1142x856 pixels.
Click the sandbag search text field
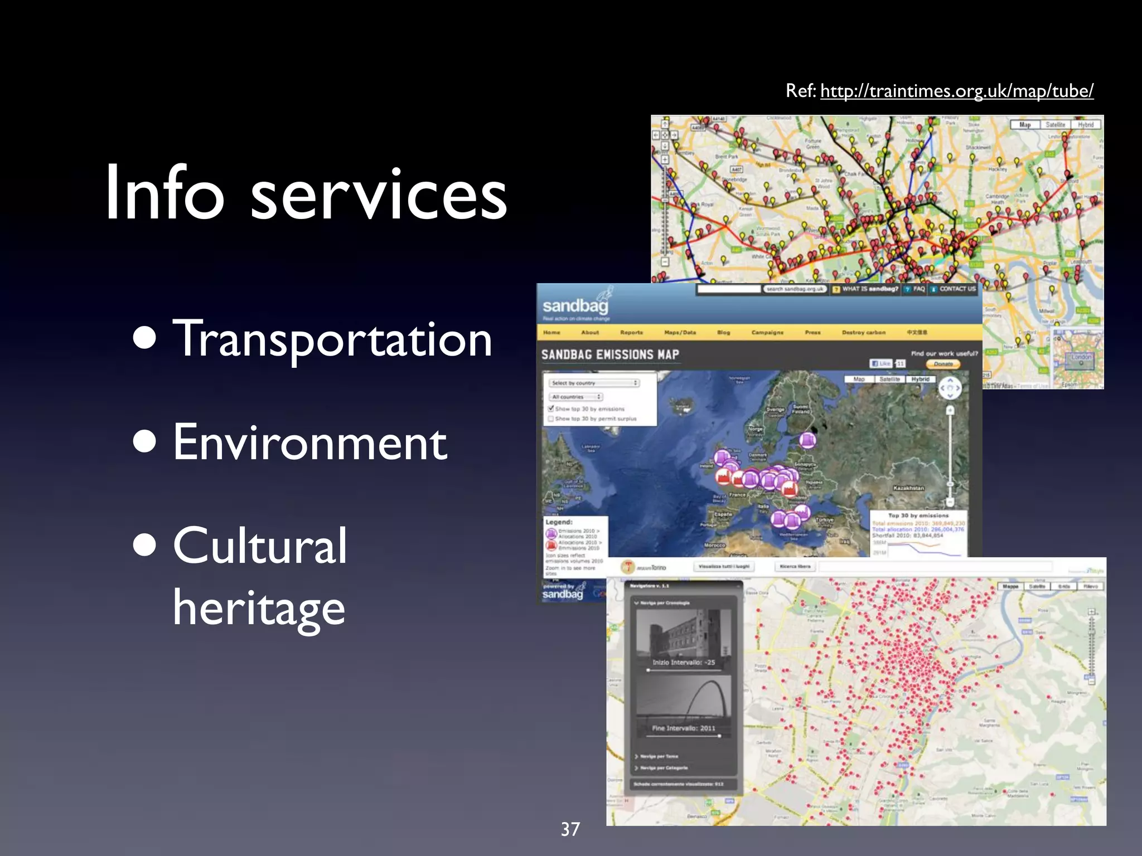pyautogui.click(x=729, y=289)
